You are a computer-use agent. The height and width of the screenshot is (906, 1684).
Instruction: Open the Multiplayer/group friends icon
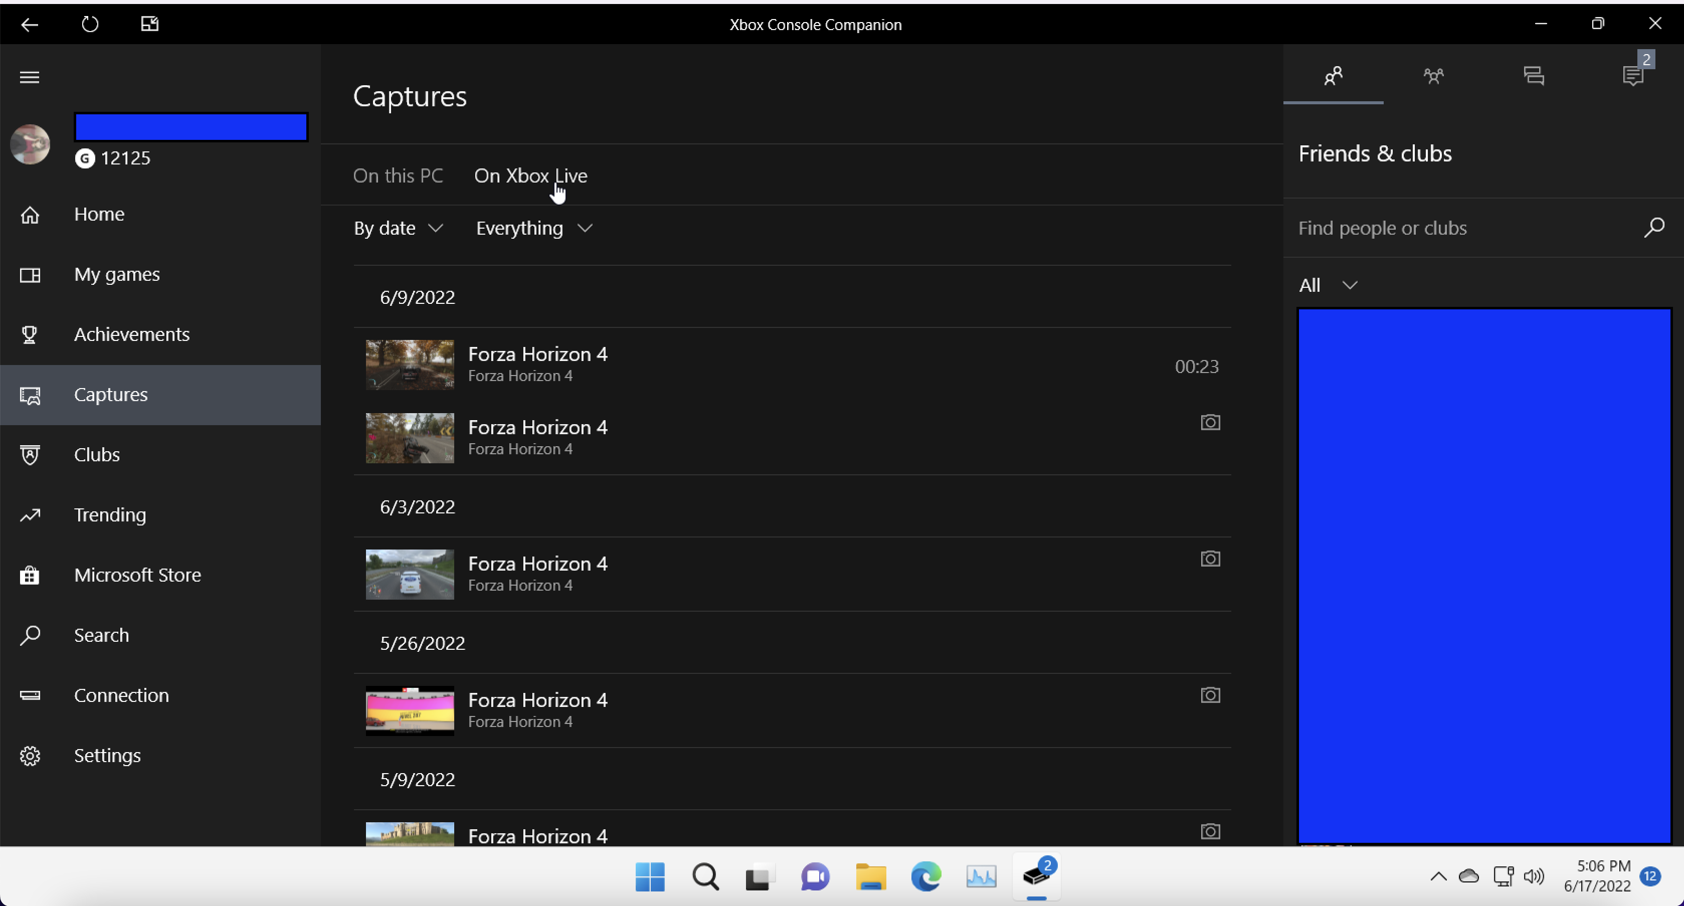tap(1433, 76)
